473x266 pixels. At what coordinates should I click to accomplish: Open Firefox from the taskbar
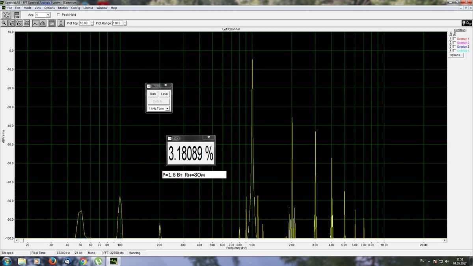point(52,261)
